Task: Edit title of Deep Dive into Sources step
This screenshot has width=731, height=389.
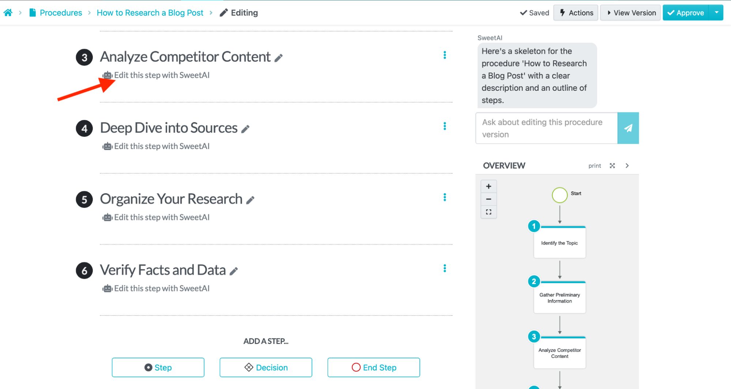Action: 245,129
